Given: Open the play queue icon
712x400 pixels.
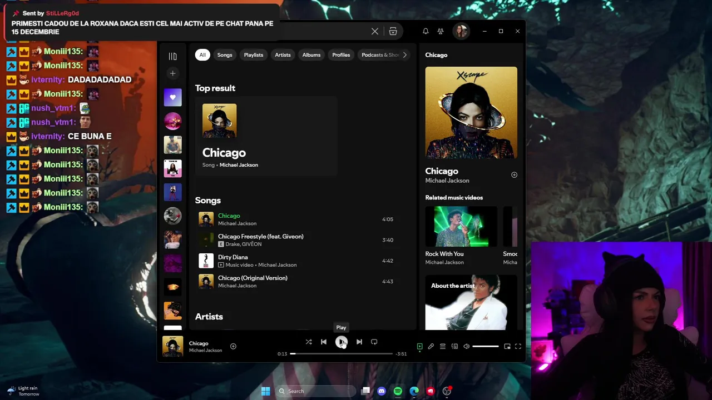Looking at the screenshot, I should pos(443,346).
